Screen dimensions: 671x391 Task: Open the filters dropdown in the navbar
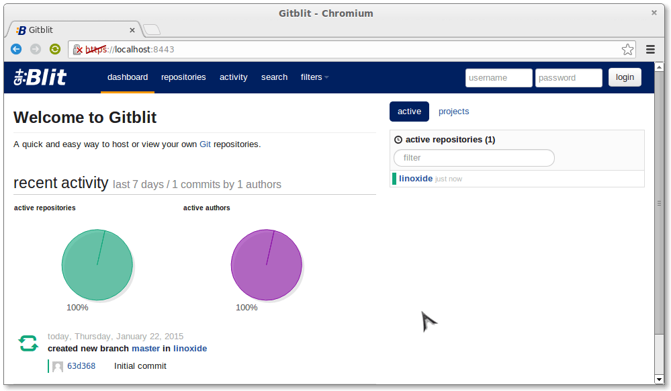(x=313, y=77)
